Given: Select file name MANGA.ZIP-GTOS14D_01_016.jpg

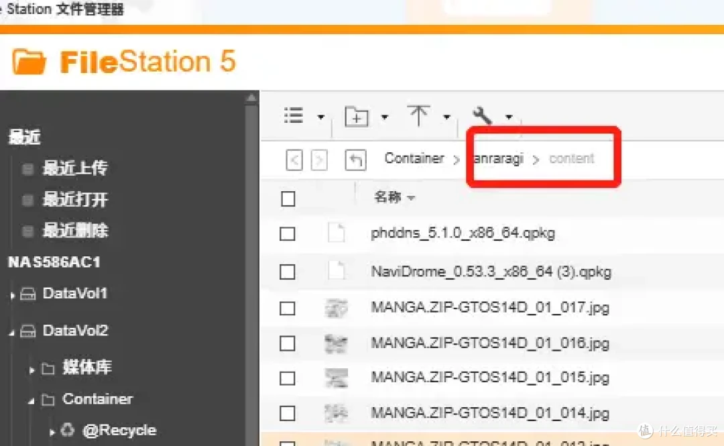Looking at the screenshot, I should [x=490, y=343].
